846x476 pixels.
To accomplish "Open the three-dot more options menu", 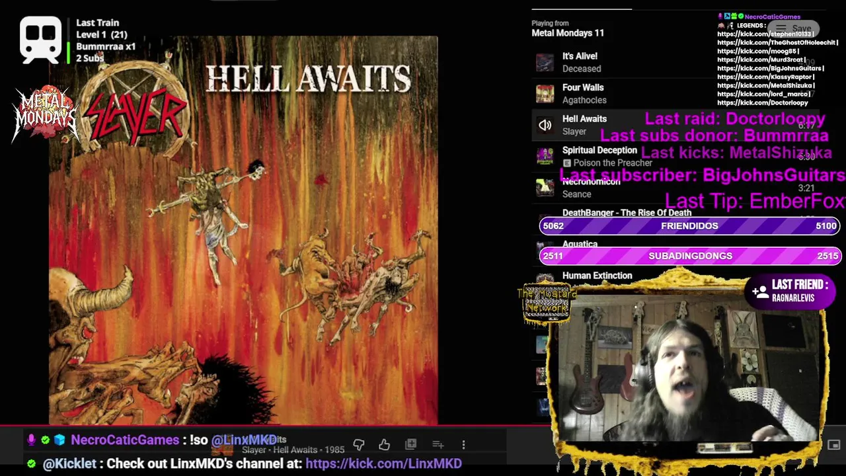I will click(x=463, y=445).
